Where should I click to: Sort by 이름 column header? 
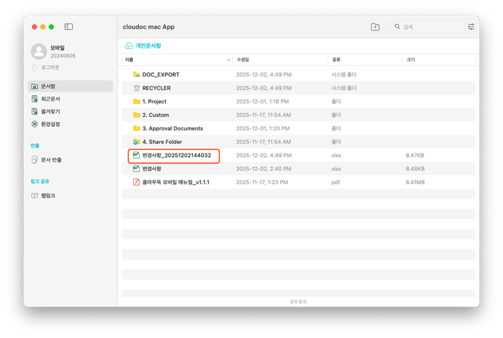coord(129,60)
